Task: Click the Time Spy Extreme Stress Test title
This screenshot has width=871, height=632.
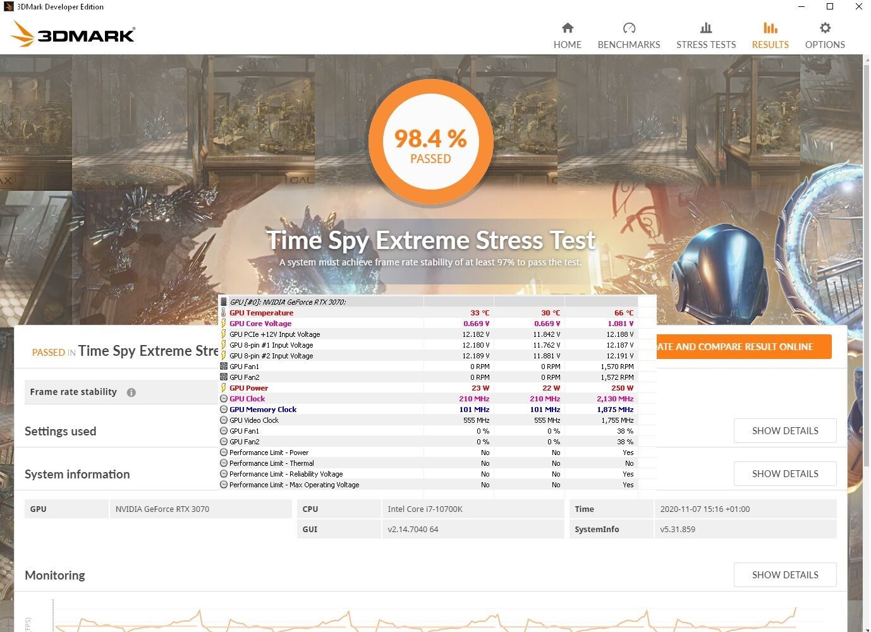Action: click(x=430, y=240)
